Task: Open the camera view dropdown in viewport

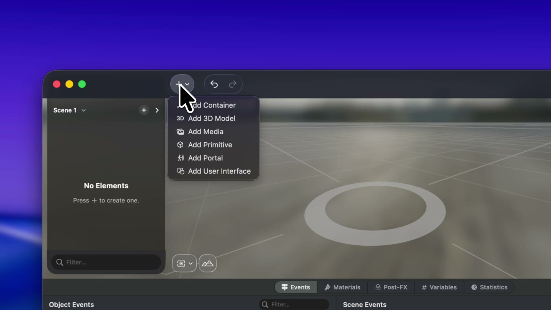Action: pos(184,263)
